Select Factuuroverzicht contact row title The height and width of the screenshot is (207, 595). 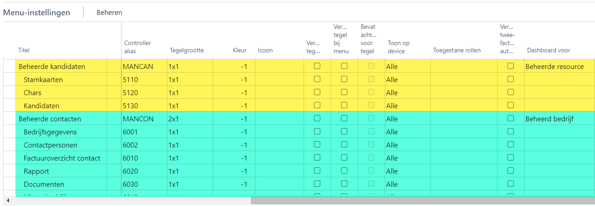pos(62,158)
